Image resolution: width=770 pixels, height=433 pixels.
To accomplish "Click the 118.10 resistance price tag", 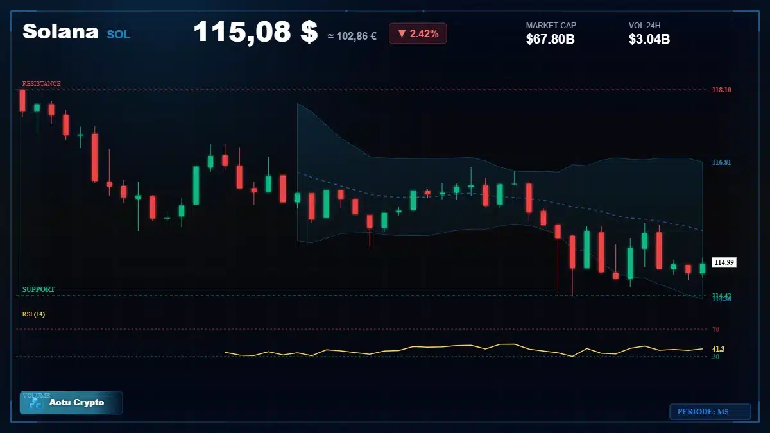I will tap(722, 90).
